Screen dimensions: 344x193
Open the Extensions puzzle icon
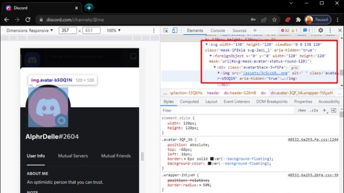click(x=298, y=20)
